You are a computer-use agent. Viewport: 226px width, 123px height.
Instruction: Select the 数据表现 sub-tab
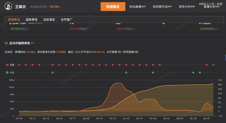pyautogui.click(x=14, y=19)
